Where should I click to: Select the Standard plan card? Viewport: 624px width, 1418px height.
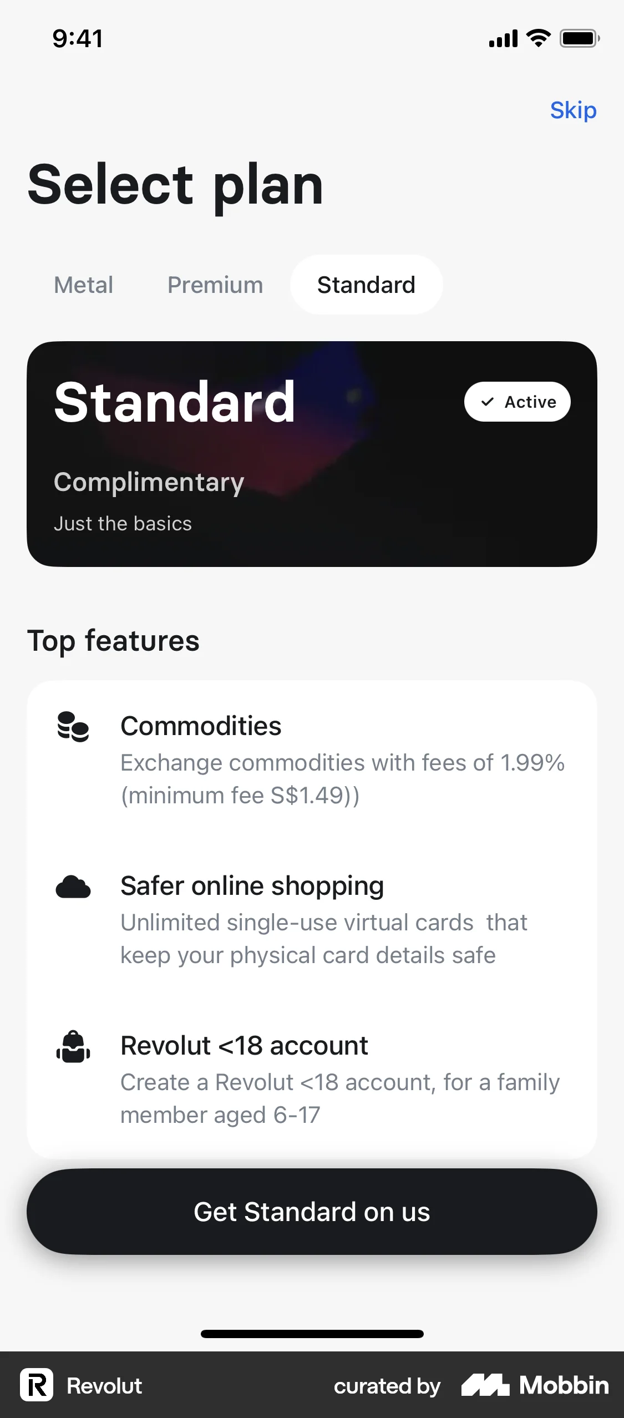point(312,452)
